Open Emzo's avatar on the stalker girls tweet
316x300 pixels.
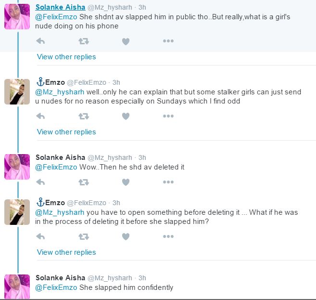[x=17, y=91]
